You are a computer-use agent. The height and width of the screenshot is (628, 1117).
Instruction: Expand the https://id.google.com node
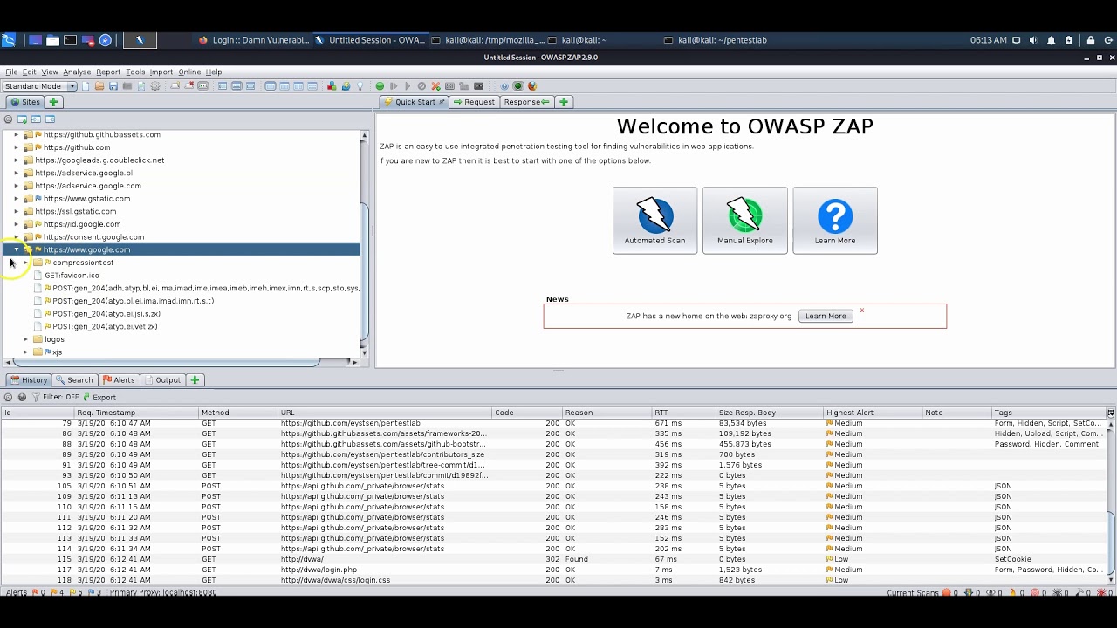pos(16,224)
